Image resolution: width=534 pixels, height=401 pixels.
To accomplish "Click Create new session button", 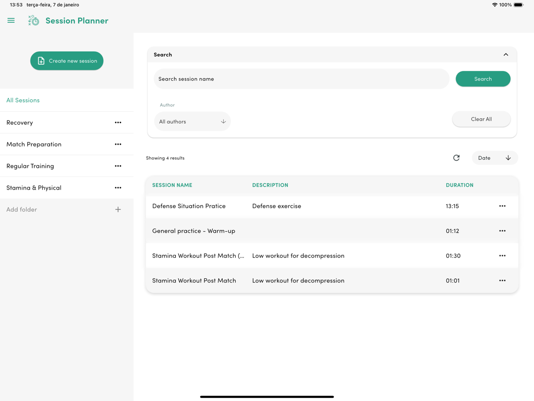I will (67, 61).
